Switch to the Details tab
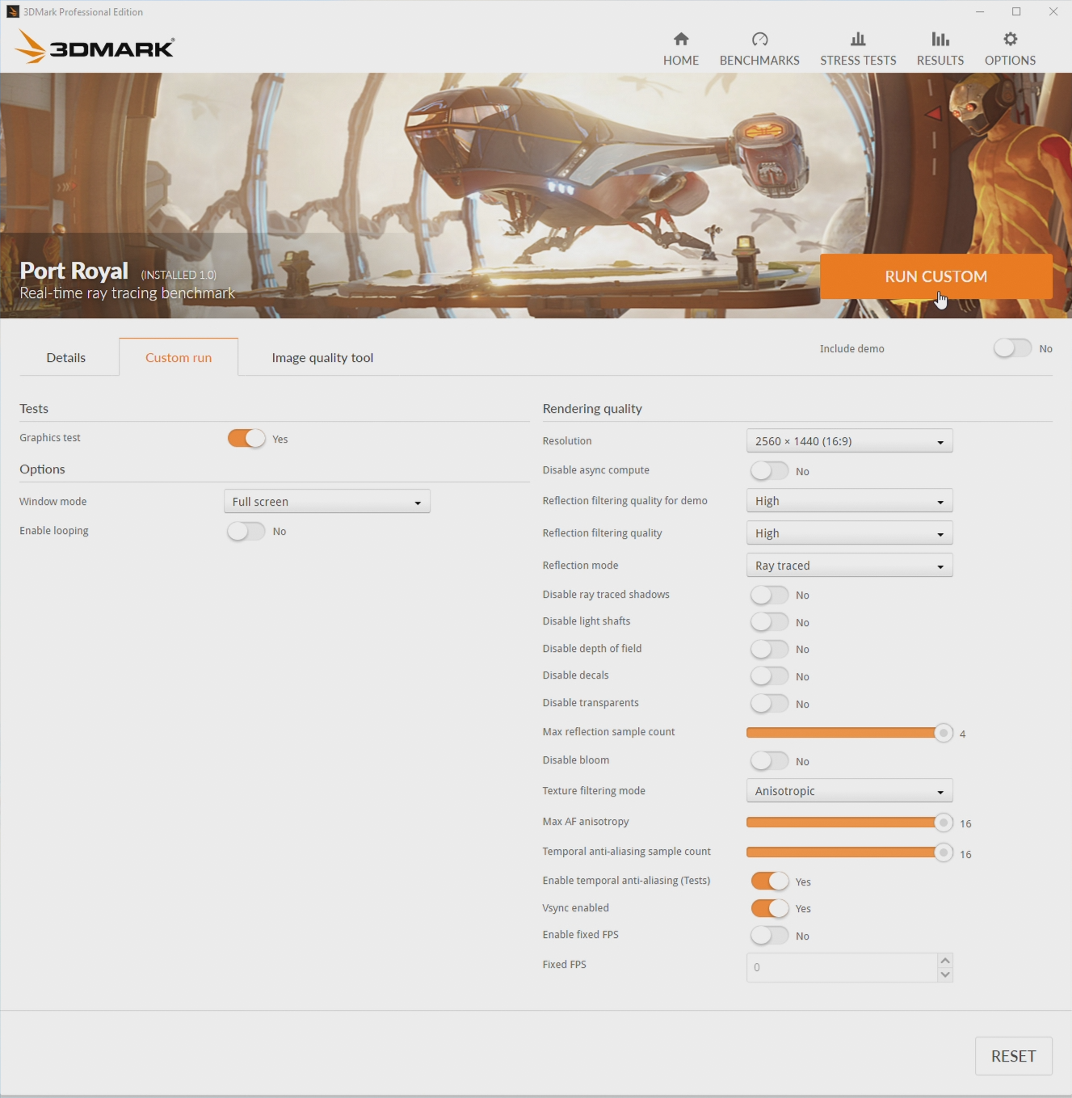 tap(66, 357)
